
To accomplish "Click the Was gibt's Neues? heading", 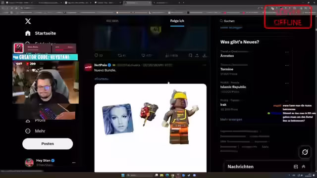I will (240, 42).
